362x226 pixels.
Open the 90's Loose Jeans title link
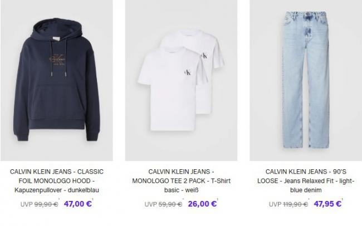(x=306, y=181)
